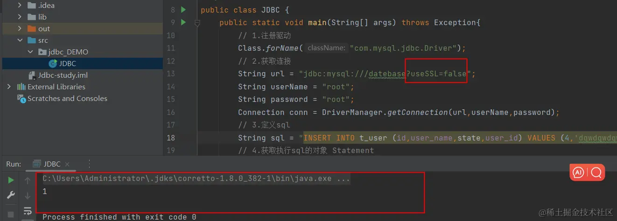Open the red search floating button
Viewport: 617px width, 221px height.
click(x=596, y=173)
